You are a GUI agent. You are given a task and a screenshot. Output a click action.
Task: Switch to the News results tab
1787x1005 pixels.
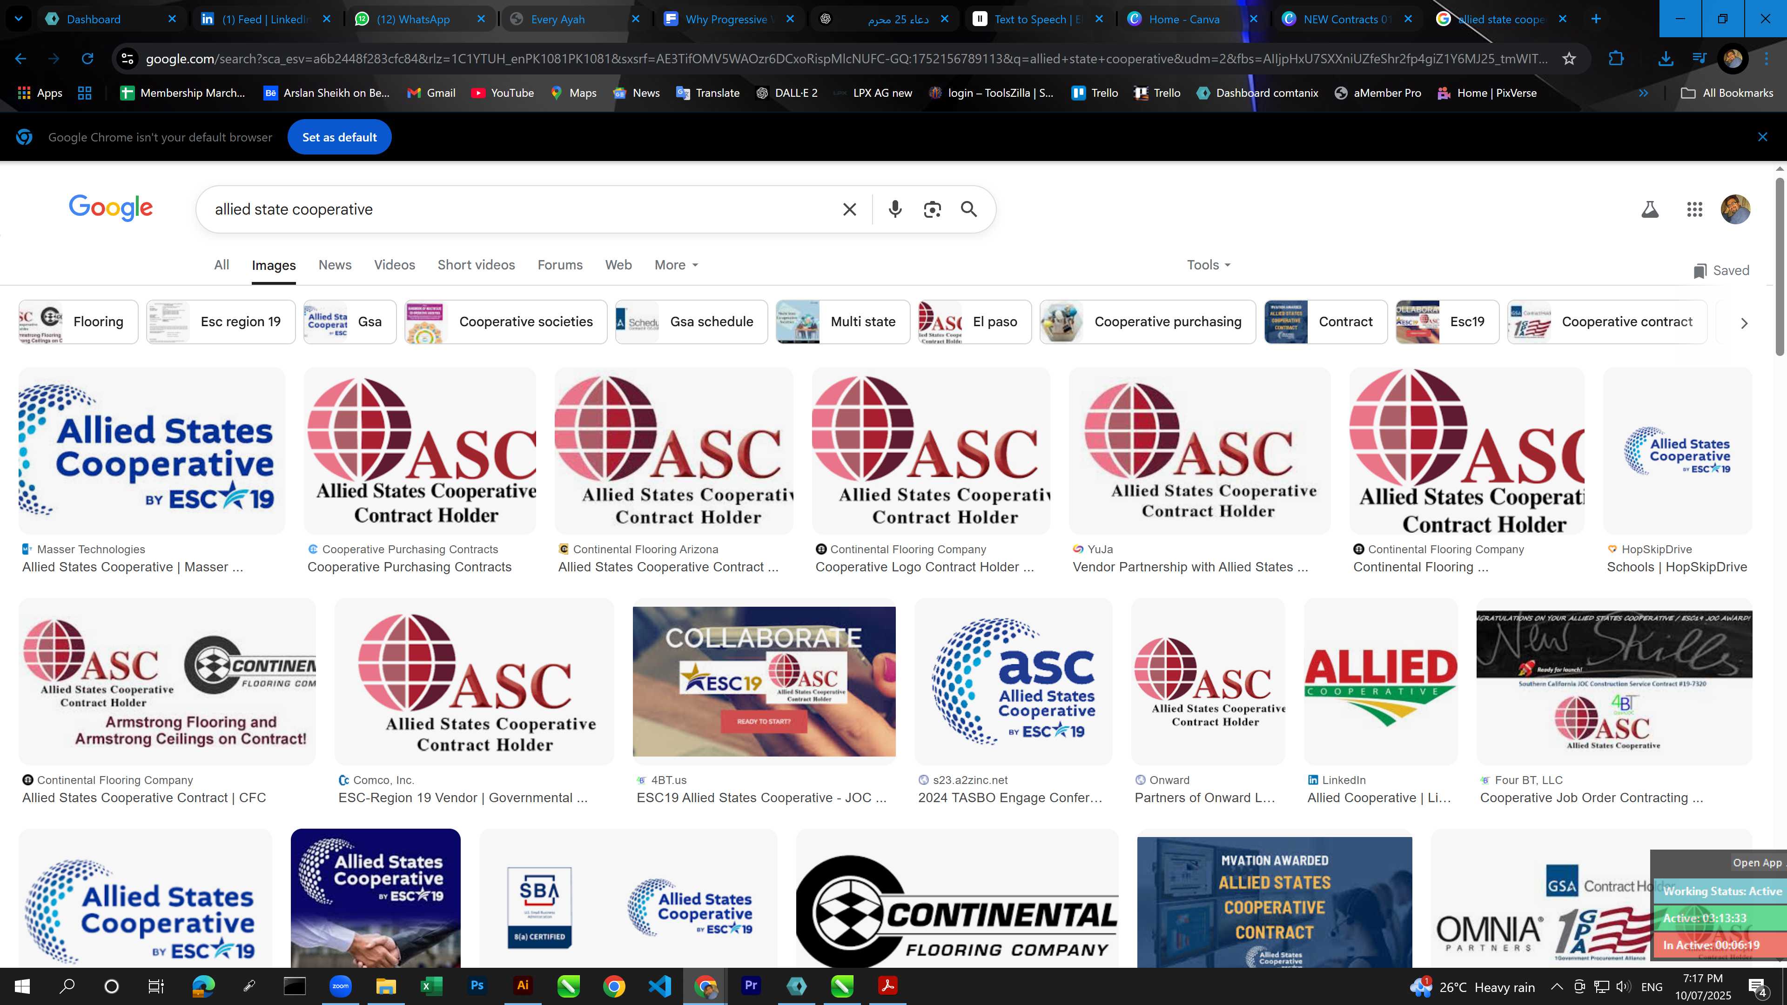tap(335, 265)
